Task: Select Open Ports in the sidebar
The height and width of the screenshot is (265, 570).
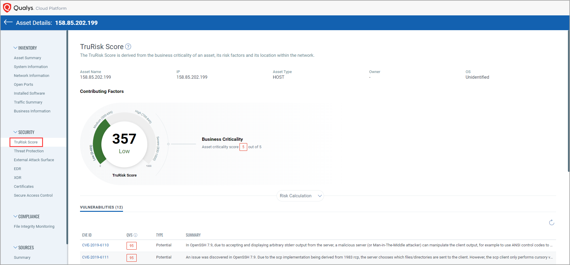Action: 23,85
